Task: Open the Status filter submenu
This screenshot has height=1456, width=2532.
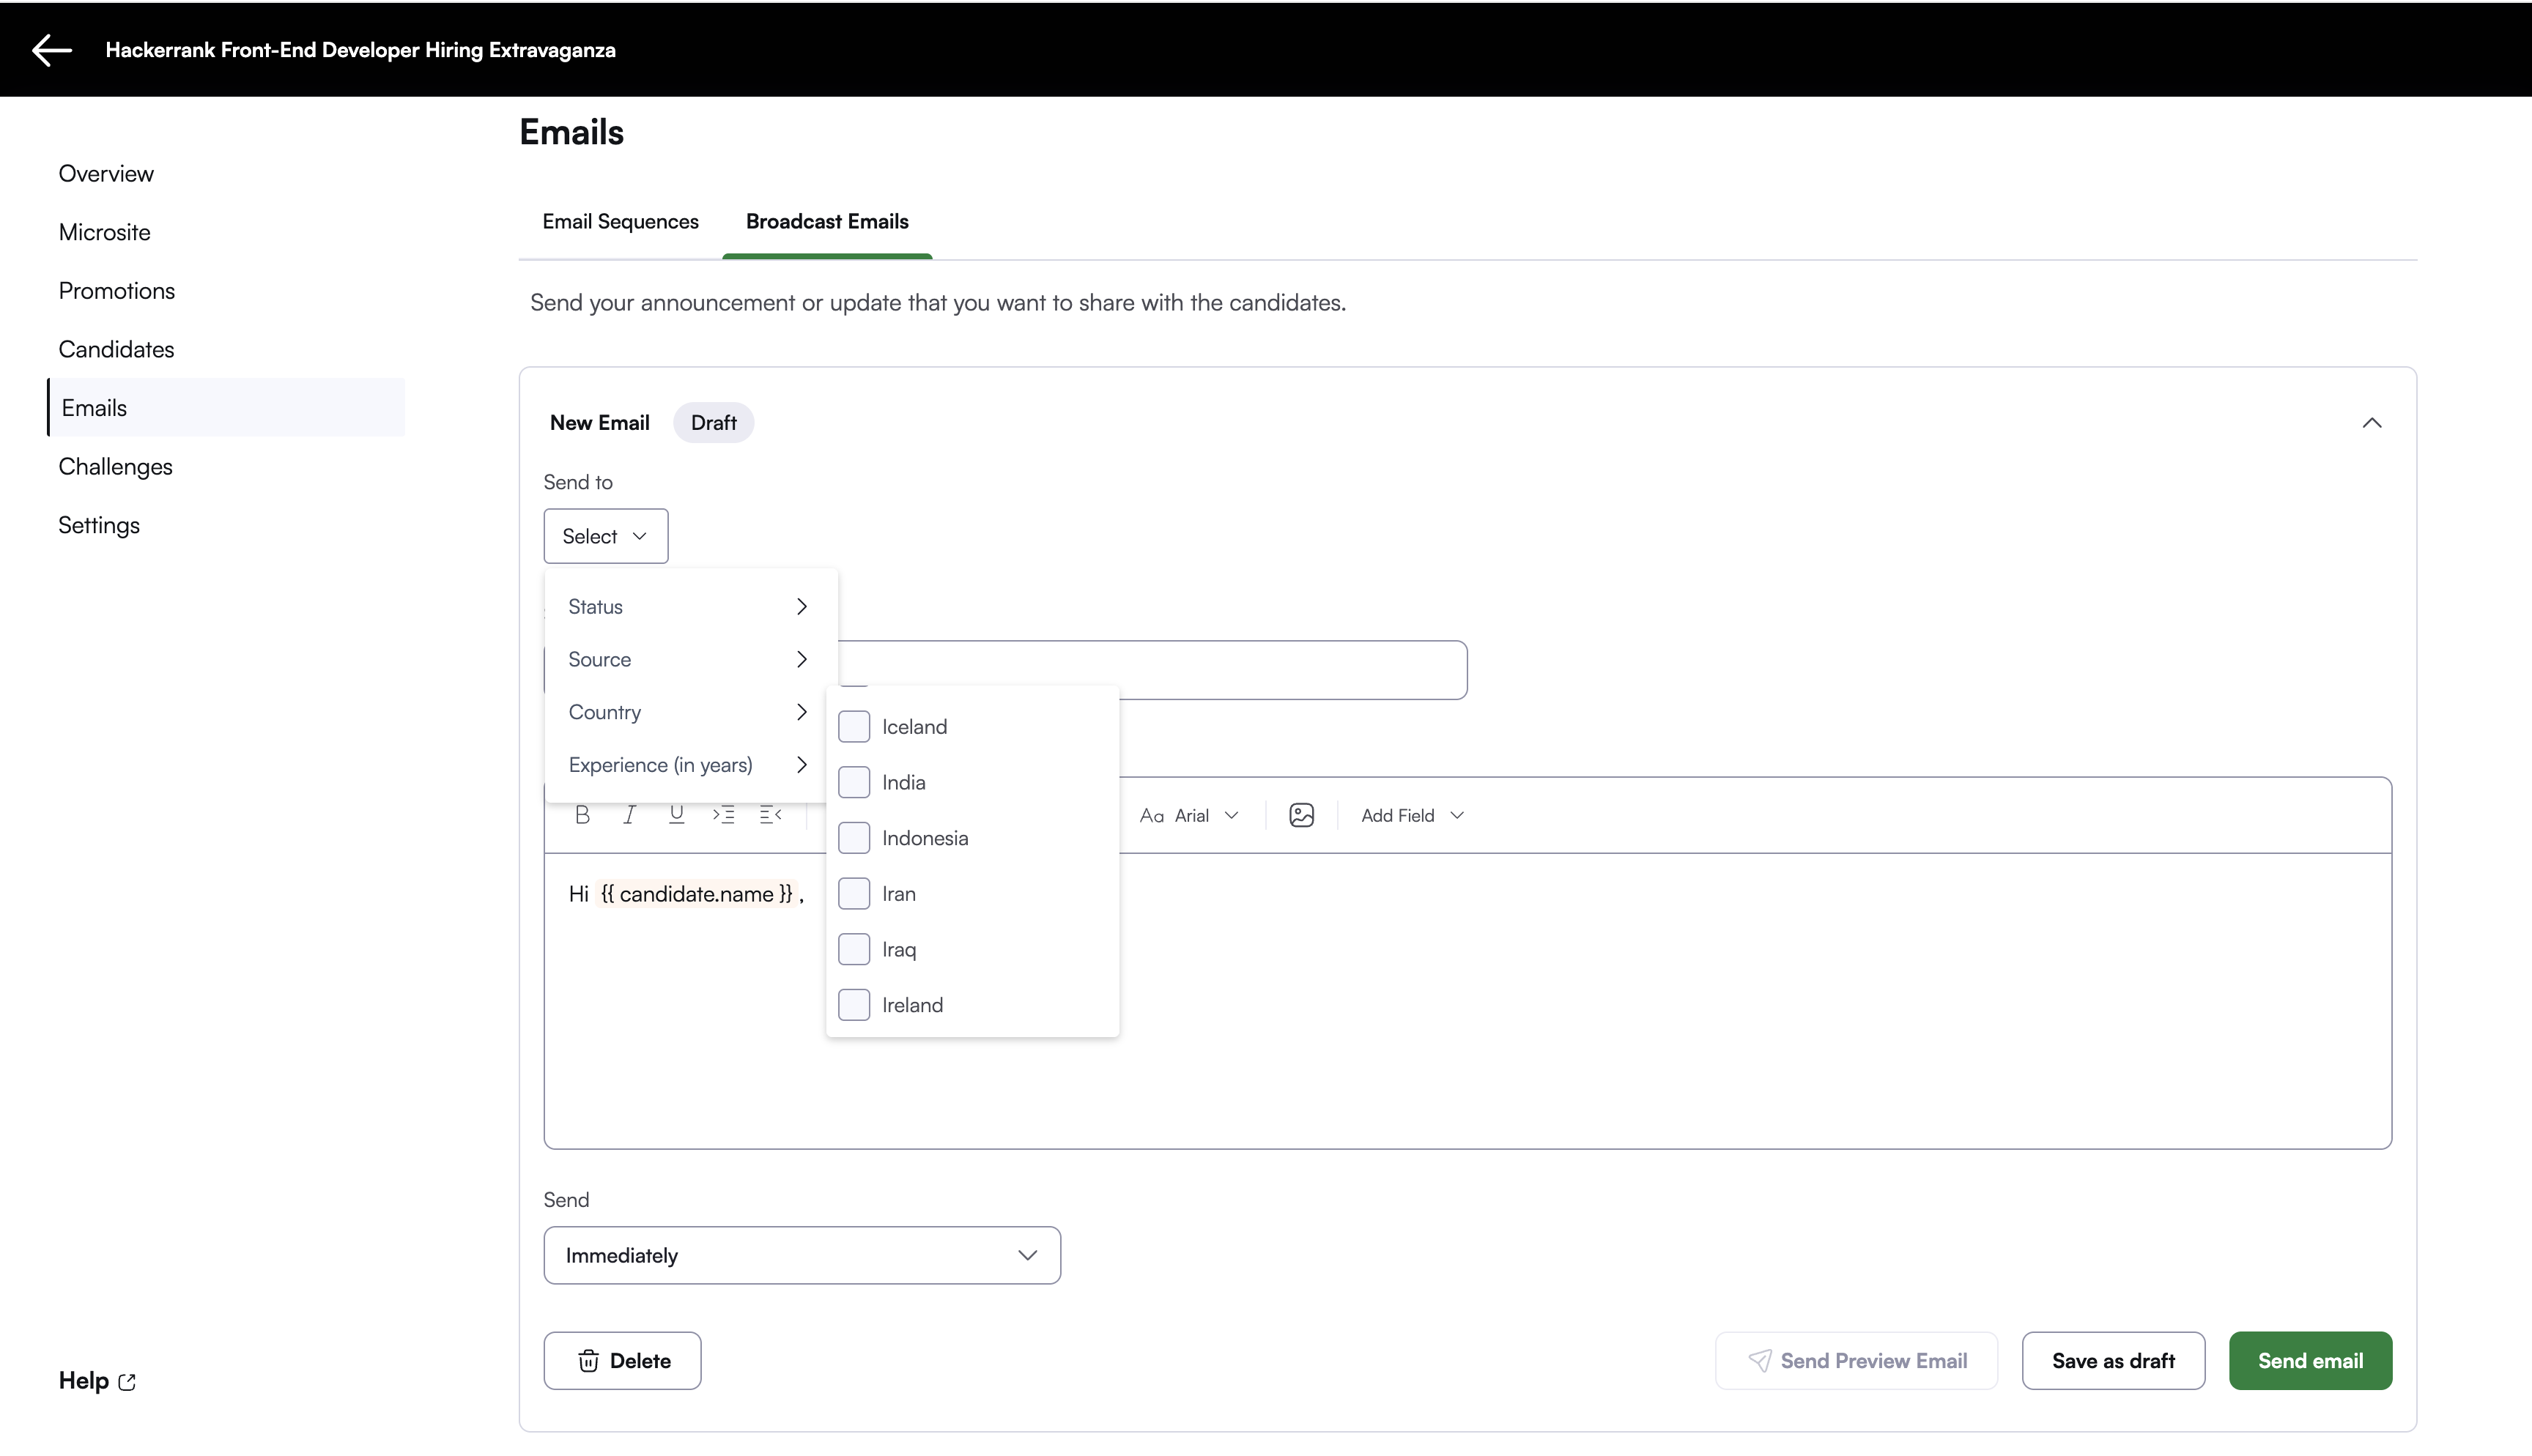Action: click(688, 606)
